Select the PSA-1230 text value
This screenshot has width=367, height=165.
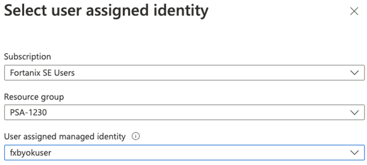[28, 112]
